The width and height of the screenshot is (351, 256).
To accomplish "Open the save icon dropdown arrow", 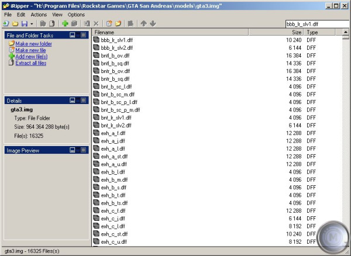I will 32,23.
